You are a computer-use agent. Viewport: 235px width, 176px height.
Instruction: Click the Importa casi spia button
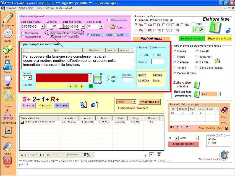click(x=192, y=38)
